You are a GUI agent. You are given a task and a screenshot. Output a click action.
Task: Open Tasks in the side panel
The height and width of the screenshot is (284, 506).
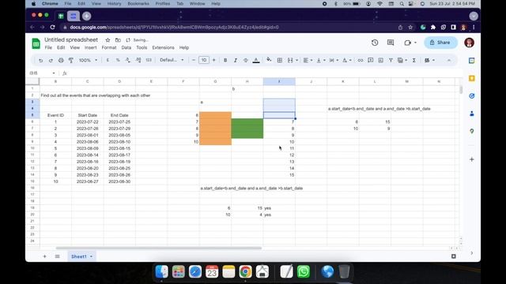pos(471,96)
